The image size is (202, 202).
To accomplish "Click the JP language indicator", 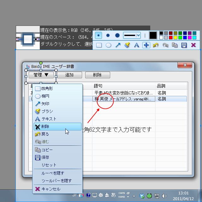I will [74, 195].
